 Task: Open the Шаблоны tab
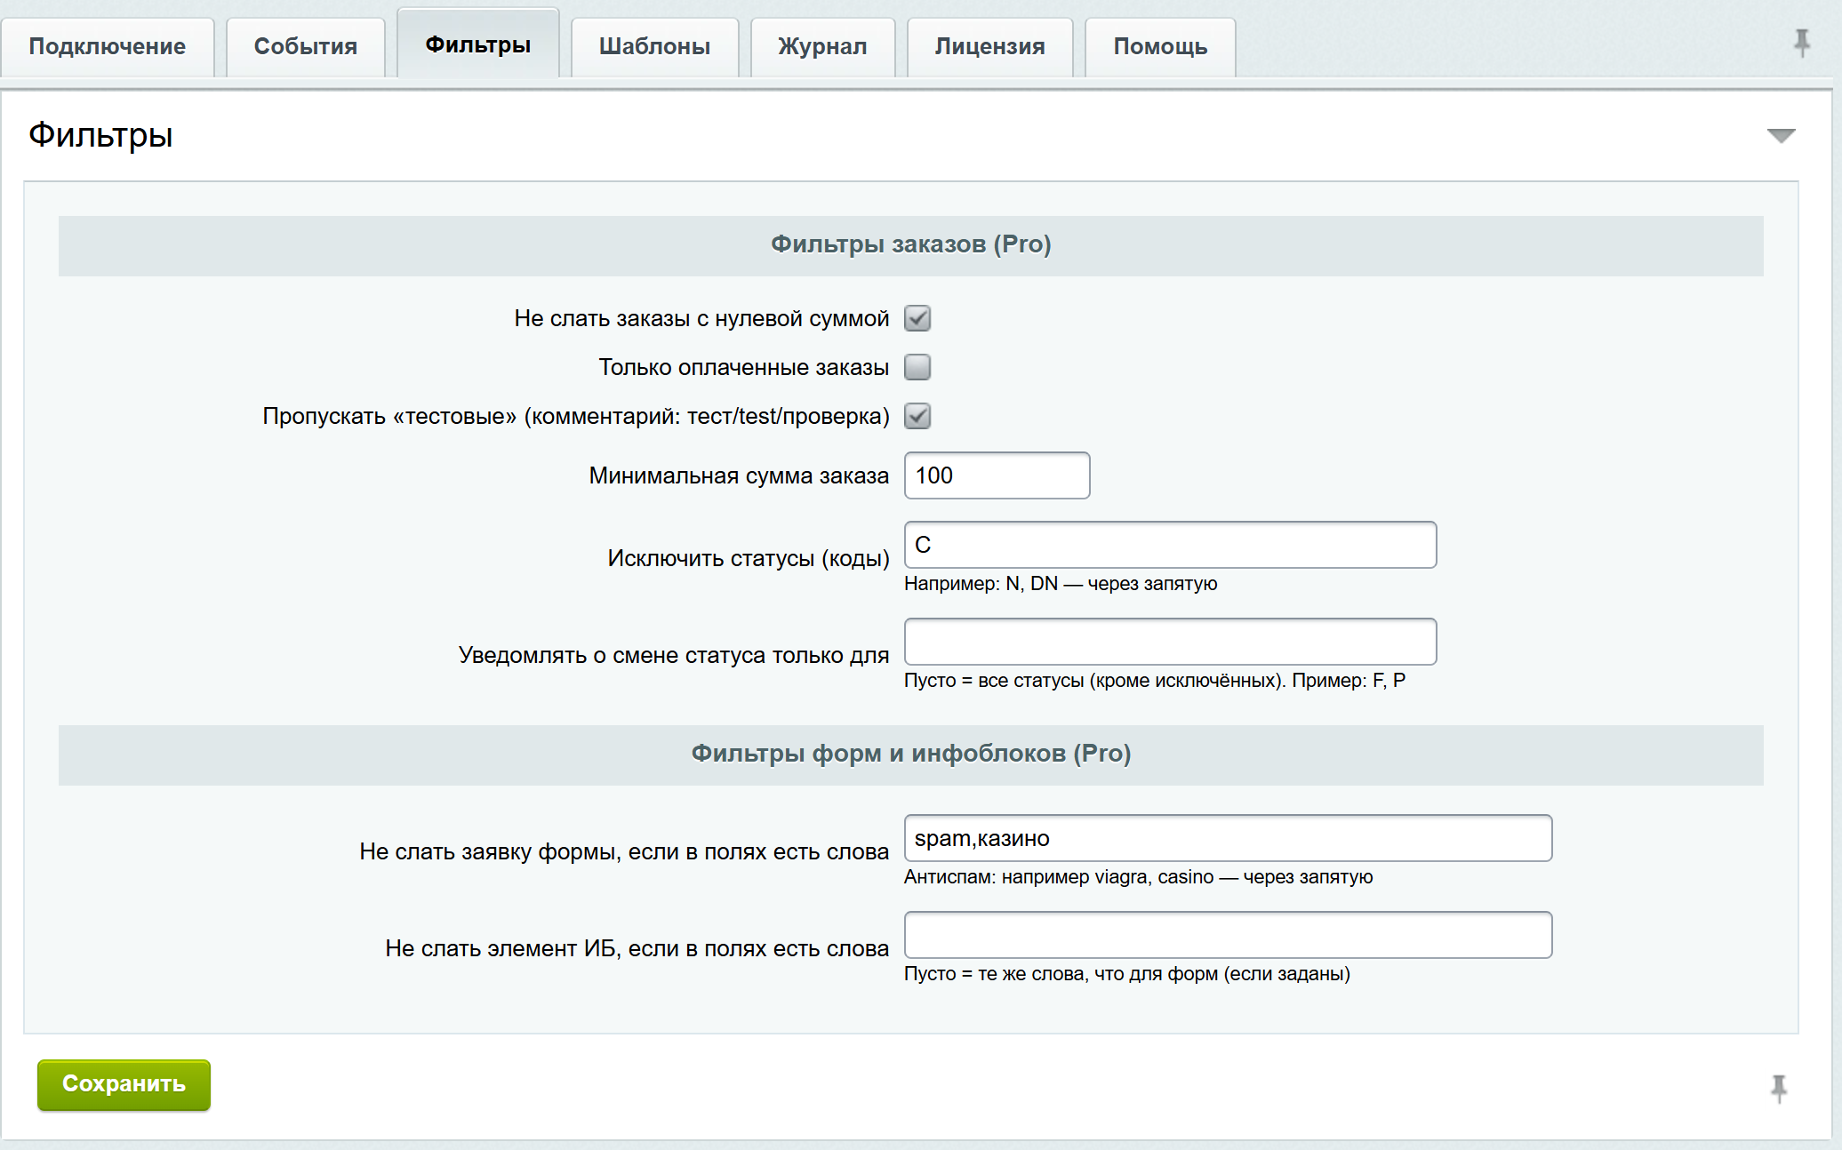[x=655, y=47]
